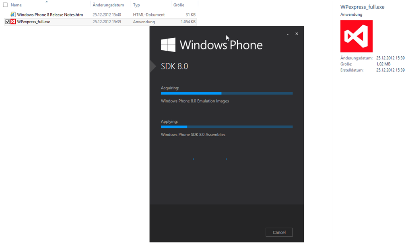This screenshot has width=412, height=244.
Task: Click the Windows Phone title text
Action: [221, 45]
